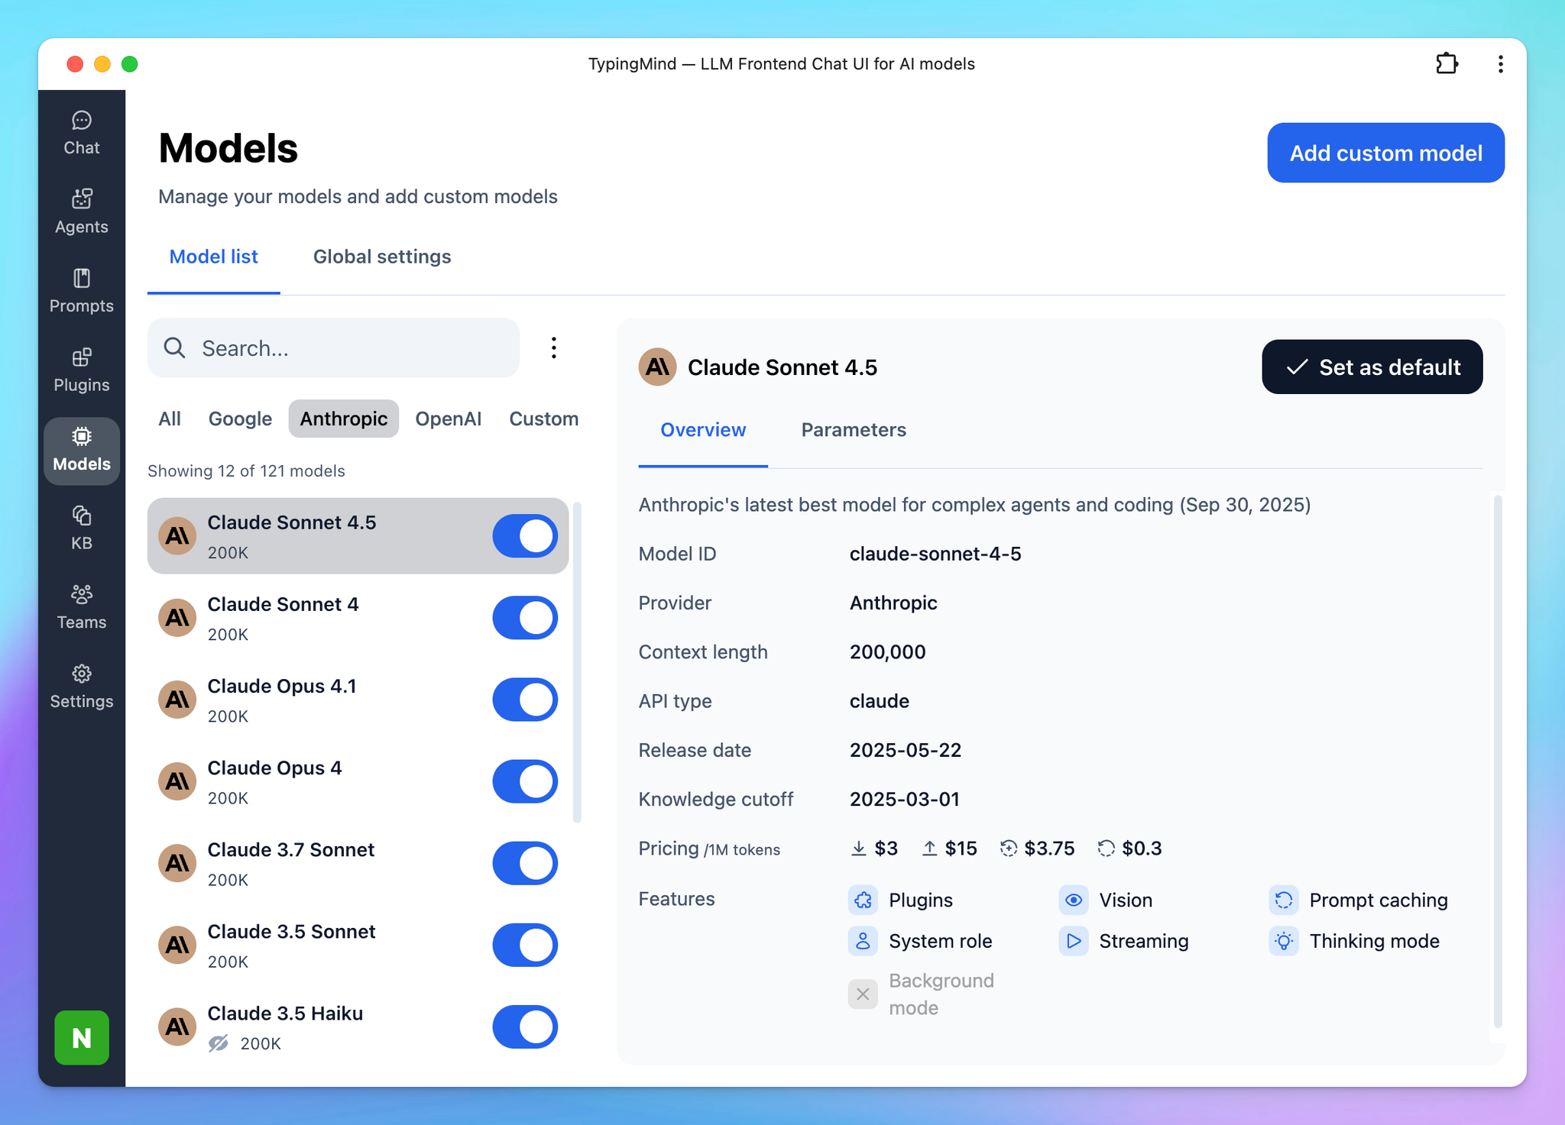Open the KB knowledge base icon

[81, 528]
